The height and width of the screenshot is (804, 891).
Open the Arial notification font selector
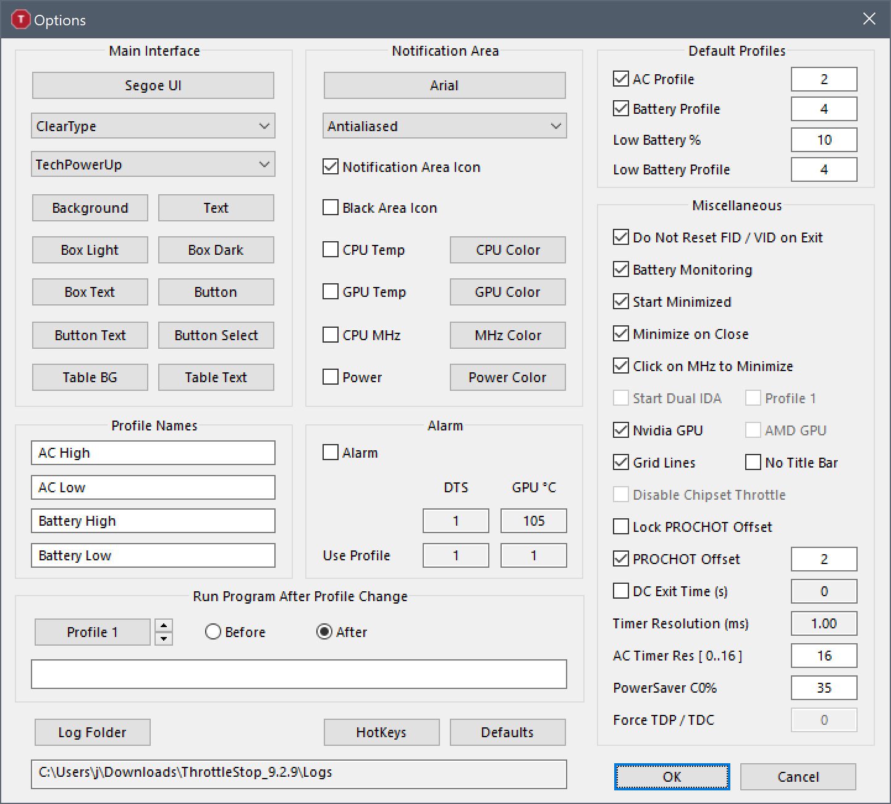click(x=445, y=85)
